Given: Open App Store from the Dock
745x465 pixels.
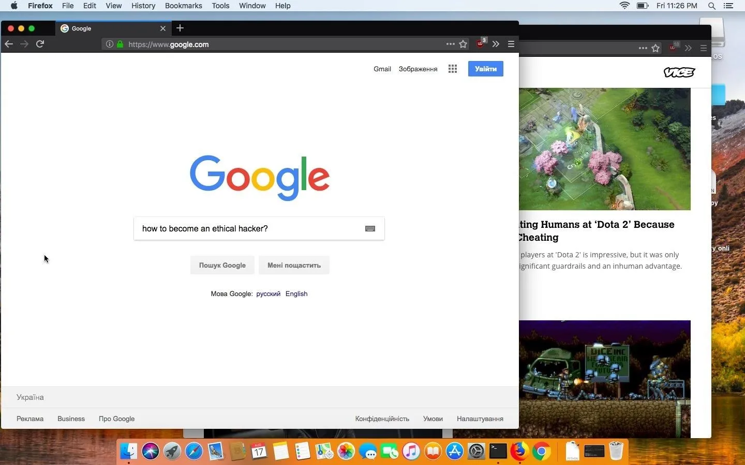Looking at the screenshot, I should point(455,452).
